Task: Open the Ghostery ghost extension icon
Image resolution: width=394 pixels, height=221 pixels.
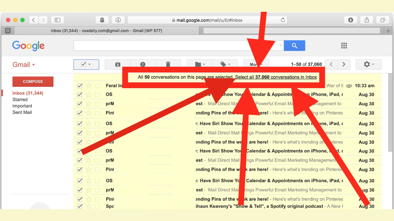Action: coord(102,20)
